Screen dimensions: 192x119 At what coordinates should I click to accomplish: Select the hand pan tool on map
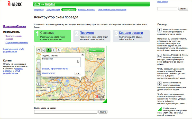click(x=39, y=50)
